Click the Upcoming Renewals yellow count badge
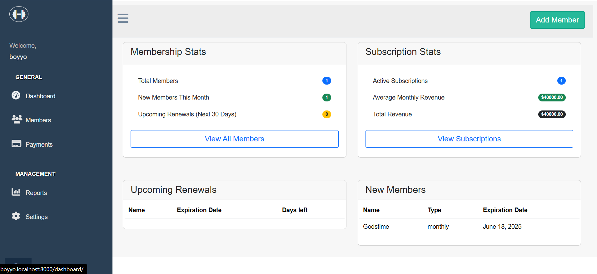 click(x=327, y=114)
